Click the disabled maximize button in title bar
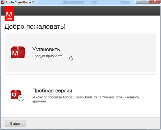The height and width of the screenshot is (130, 161). point(146,2)
